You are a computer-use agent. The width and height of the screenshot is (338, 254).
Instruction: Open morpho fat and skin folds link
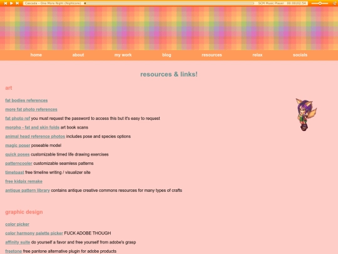tap(32, 127)
